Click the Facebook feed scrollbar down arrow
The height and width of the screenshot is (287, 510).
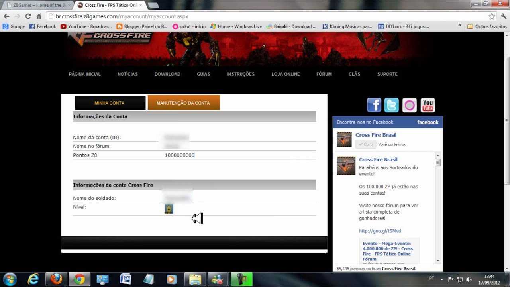(438, 260)
